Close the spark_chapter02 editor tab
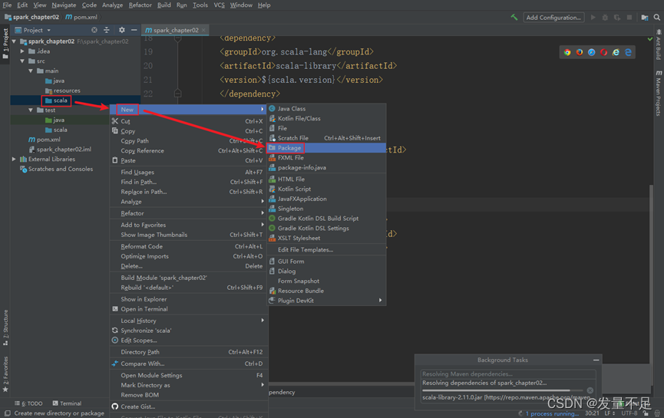The width and height of the screenshot is (664, 418). [x=203, y=30]
